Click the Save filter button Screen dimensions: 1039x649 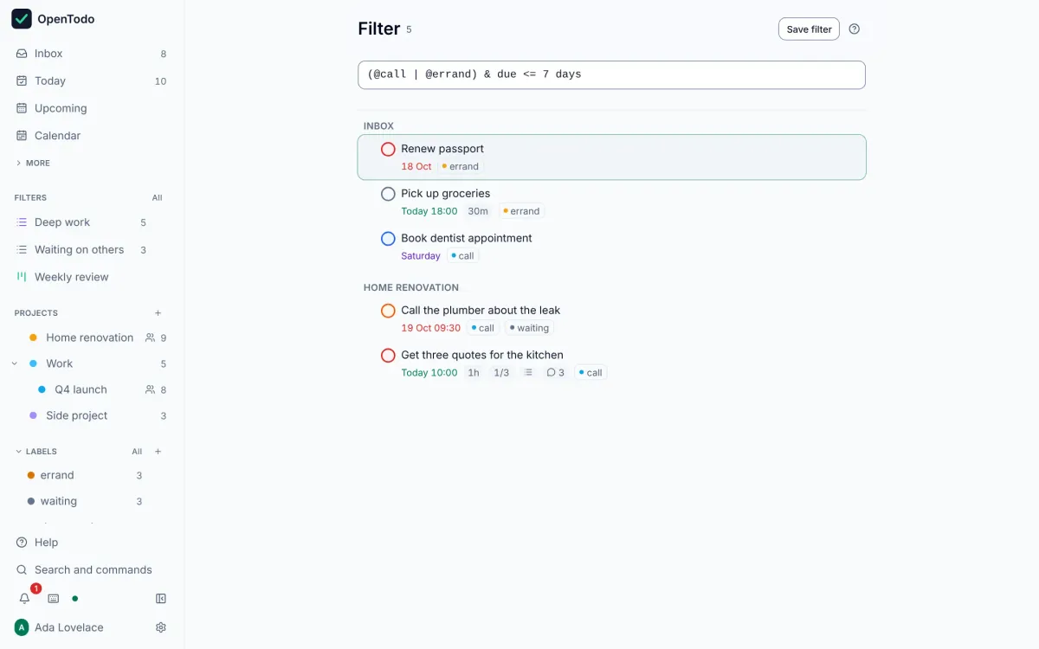point(809,29)
